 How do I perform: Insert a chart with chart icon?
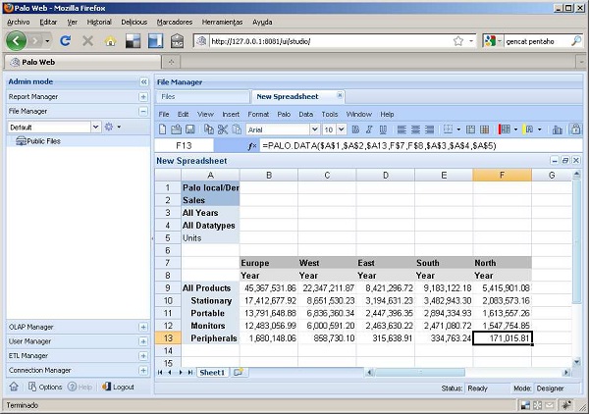point(558,129)
